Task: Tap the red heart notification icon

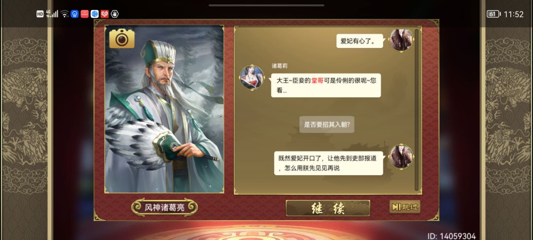Action: tap(105, 14)
